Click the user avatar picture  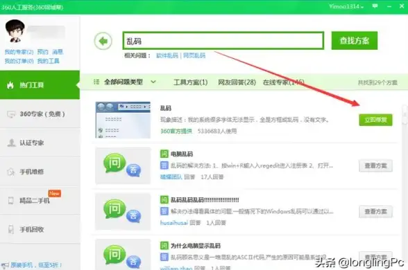tap(15, 31)
